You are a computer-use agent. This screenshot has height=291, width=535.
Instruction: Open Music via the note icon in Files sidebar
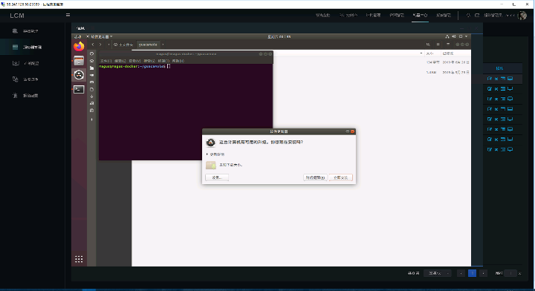point(92,103)
